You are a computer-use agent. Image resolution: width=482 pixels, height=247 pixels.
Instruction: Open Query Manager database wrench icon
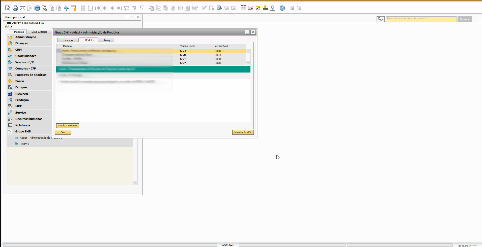[x=219, y=8]
